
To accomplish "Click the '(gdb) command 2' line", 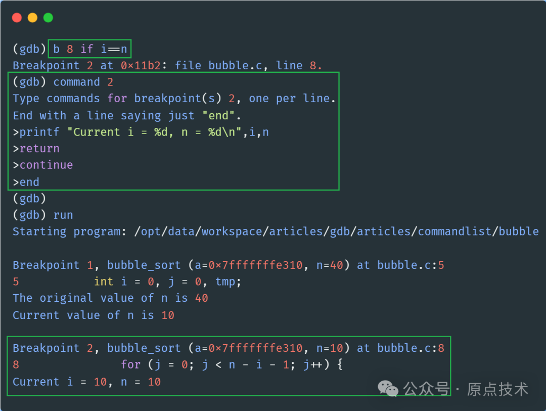I will [63, 82].
